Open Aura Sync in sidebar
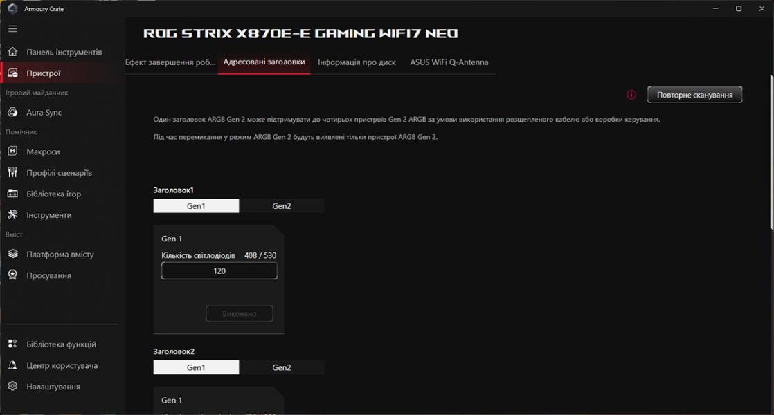Screen dimensions: 774x415 click(x=44, y=112)
